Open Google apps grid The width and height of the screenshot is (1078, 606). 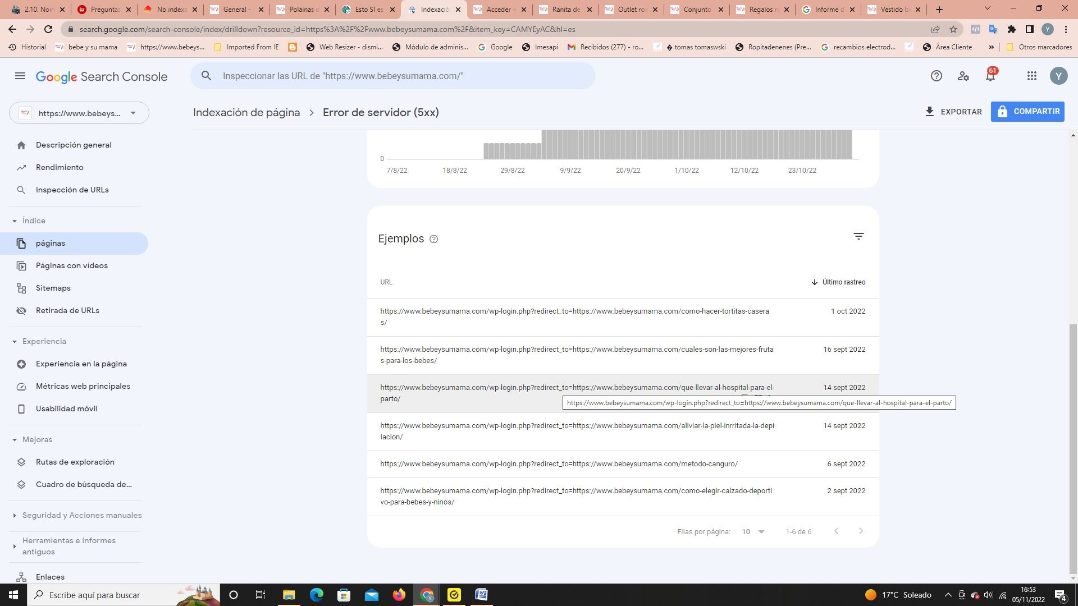coord(1031,76)
